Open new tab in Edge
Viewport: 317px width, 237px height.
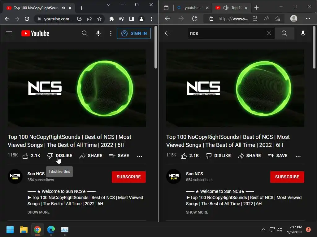point(256,8)
